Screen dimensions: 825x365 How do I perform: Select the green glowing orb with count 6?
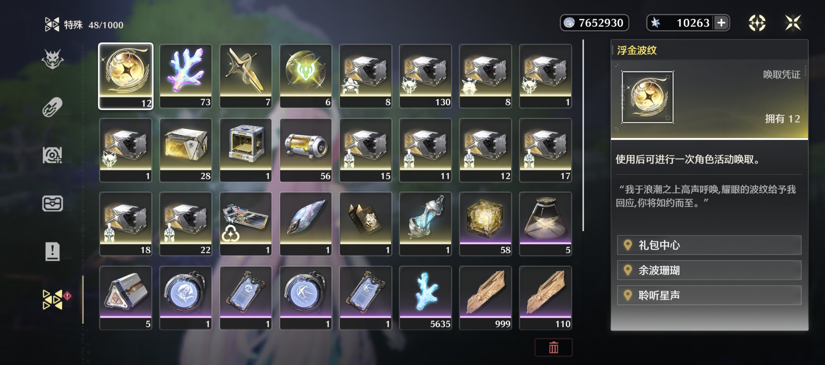(x=306, y=76)
